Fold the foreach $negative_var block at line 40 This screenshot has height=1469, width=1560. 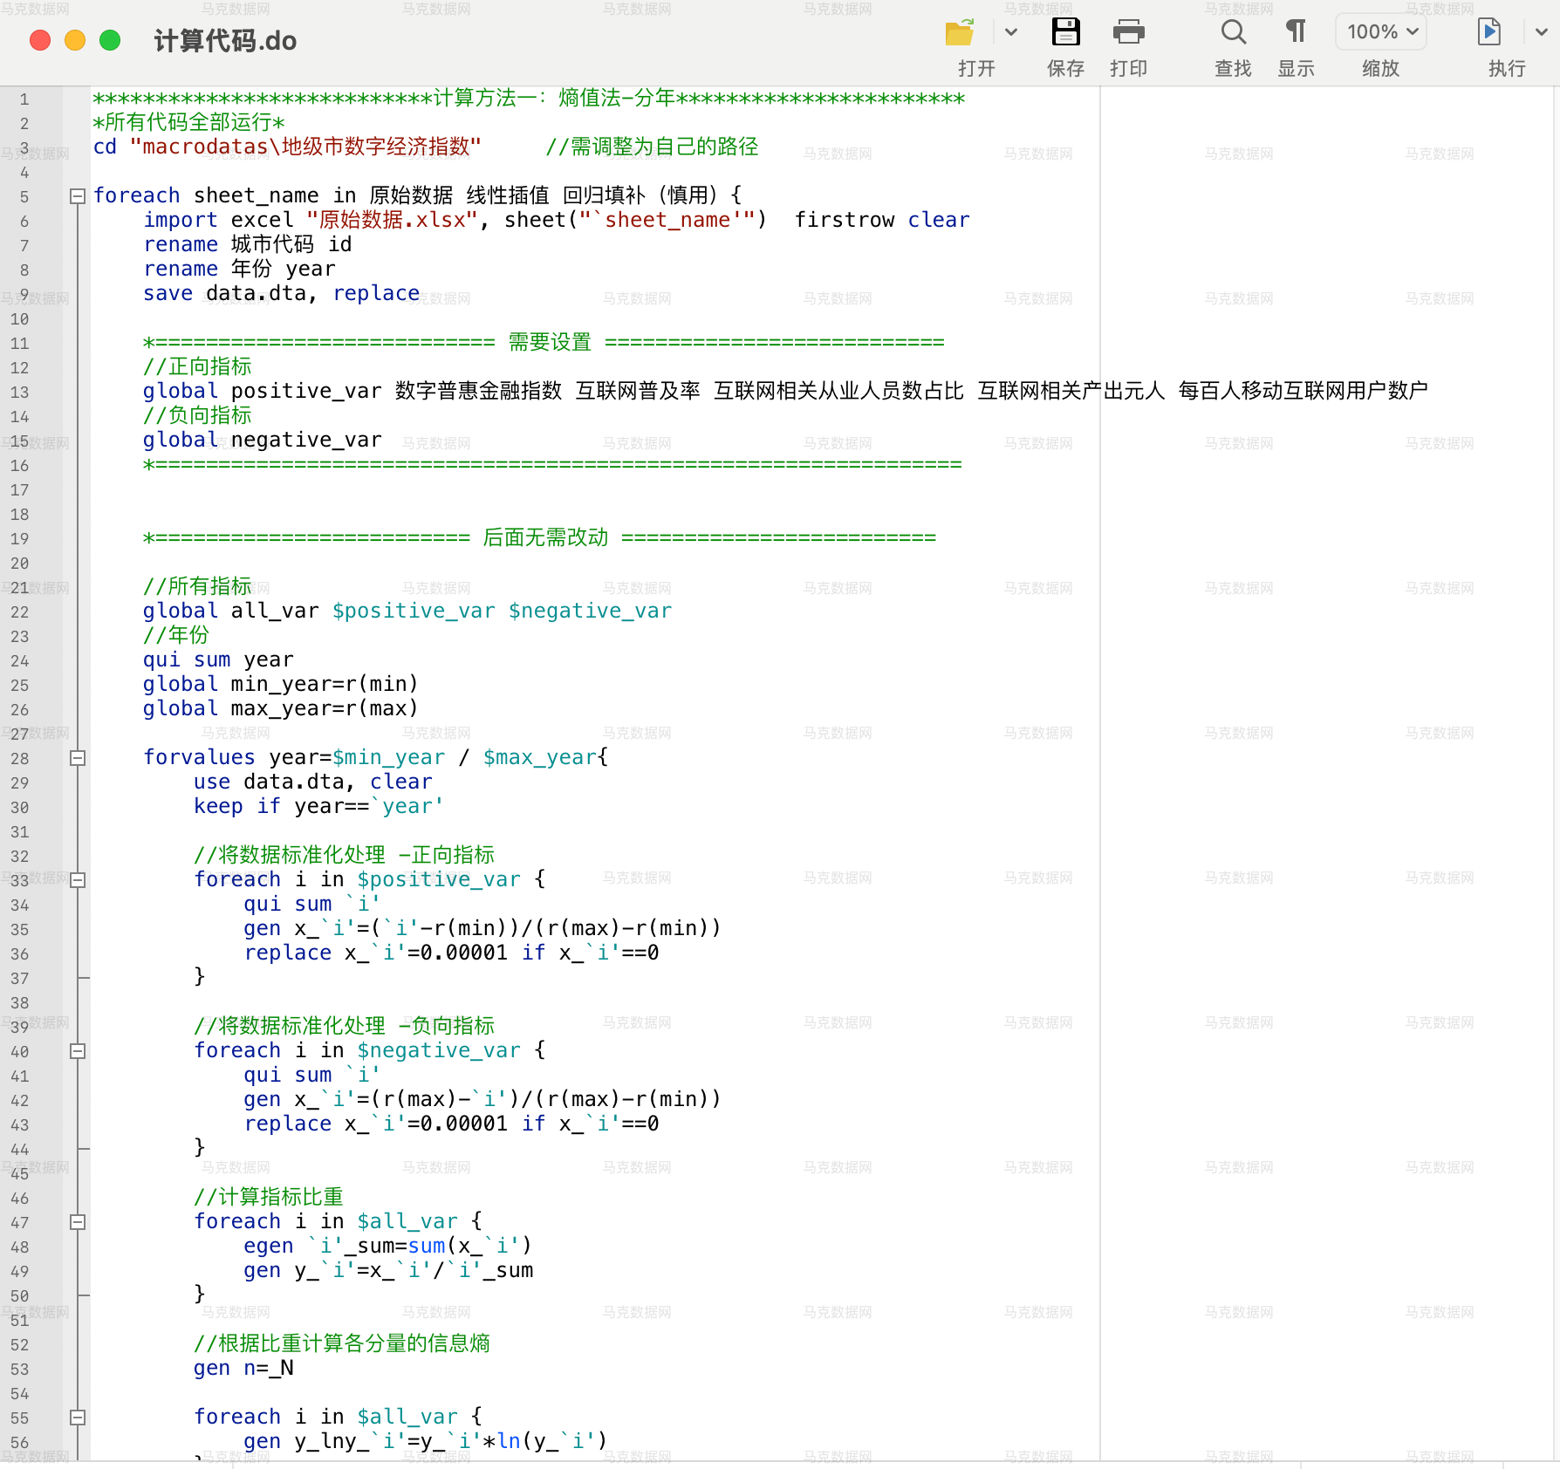coord(78,1051)
